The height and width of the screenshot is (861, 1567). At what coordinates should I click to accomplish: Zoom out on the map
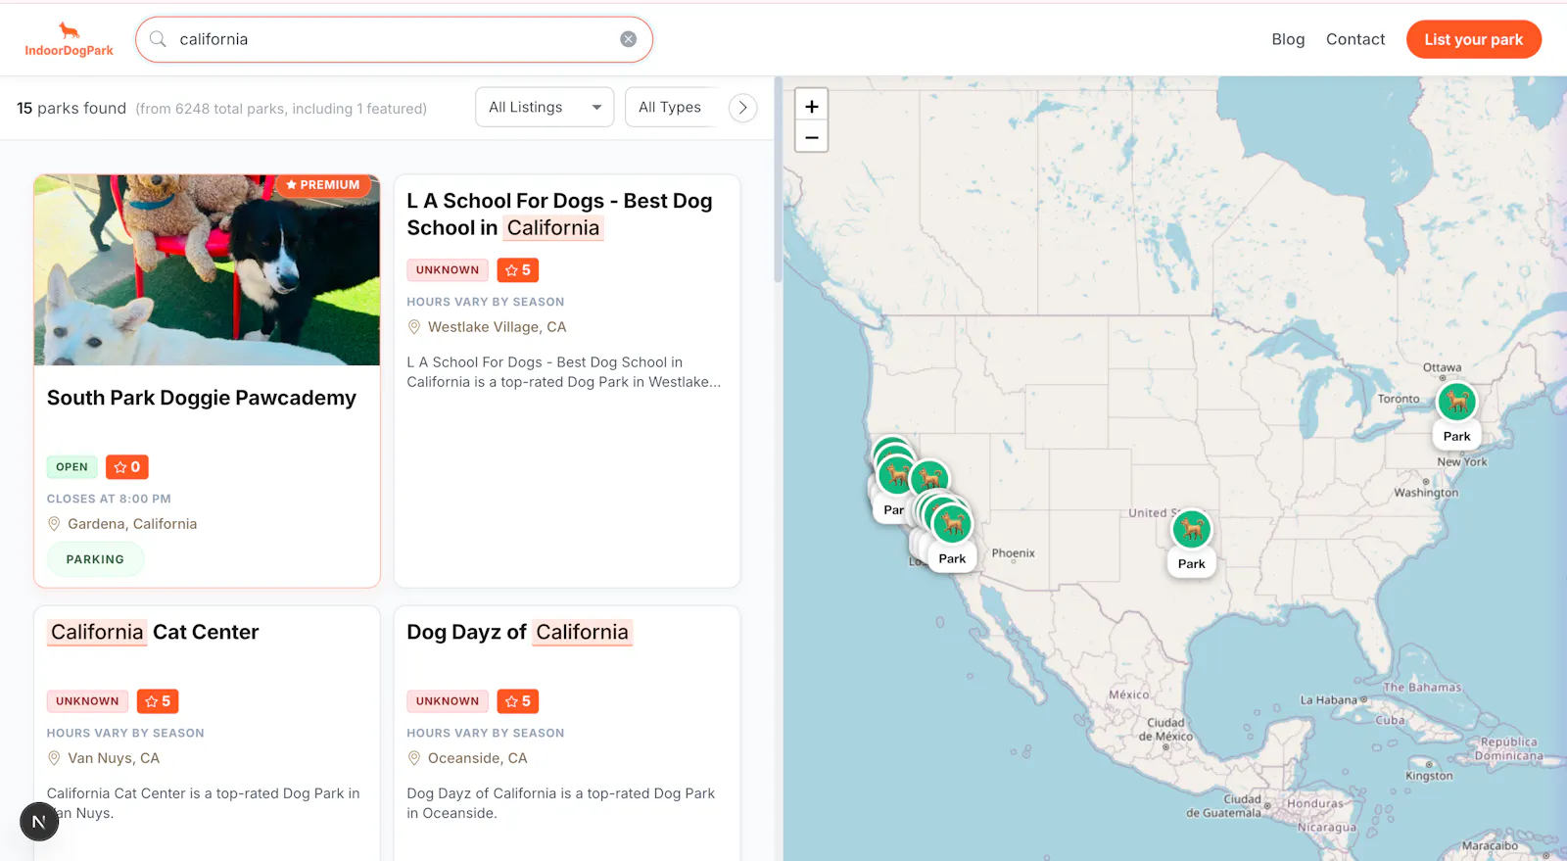pos(812,137)
